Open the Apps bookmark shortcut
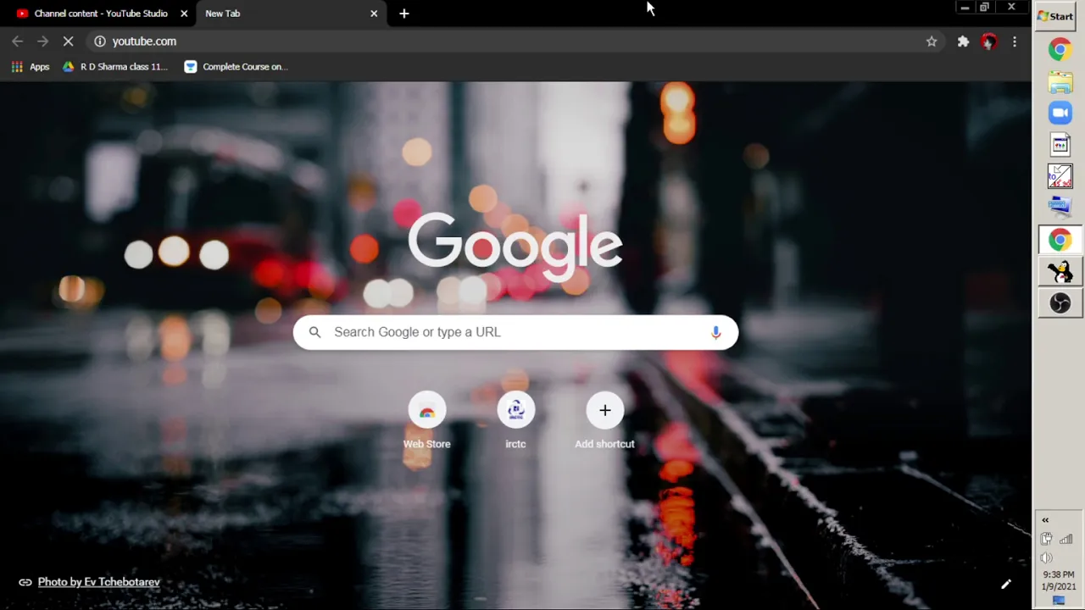The image size is (1085, 610). (31, 67)
